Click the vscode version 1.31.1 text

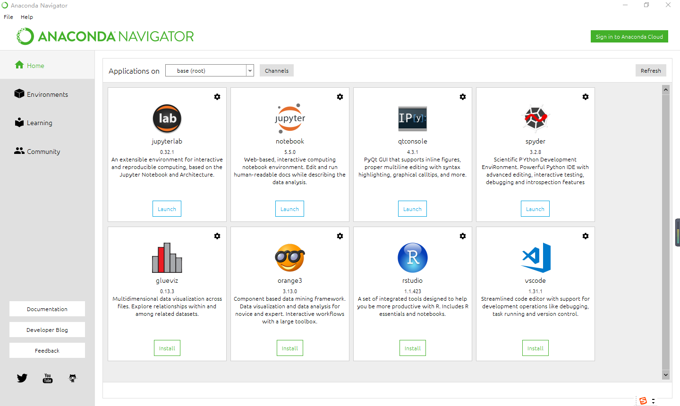click(535, 291)
